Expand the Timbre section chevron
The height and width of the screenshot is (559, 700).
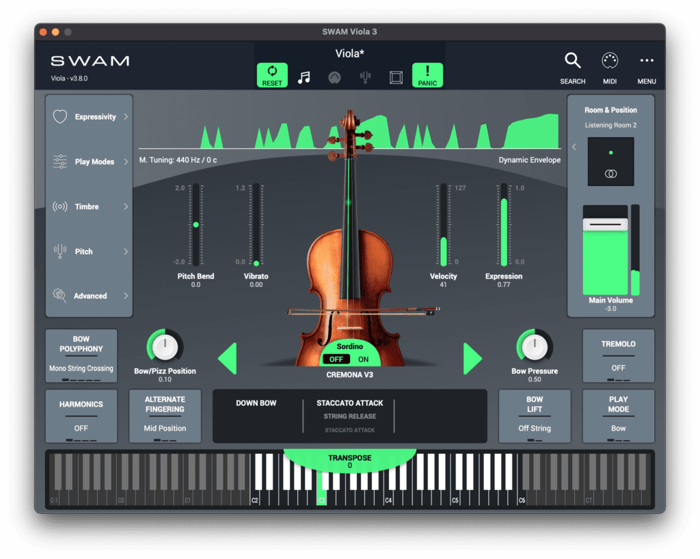tap(125, 206)
